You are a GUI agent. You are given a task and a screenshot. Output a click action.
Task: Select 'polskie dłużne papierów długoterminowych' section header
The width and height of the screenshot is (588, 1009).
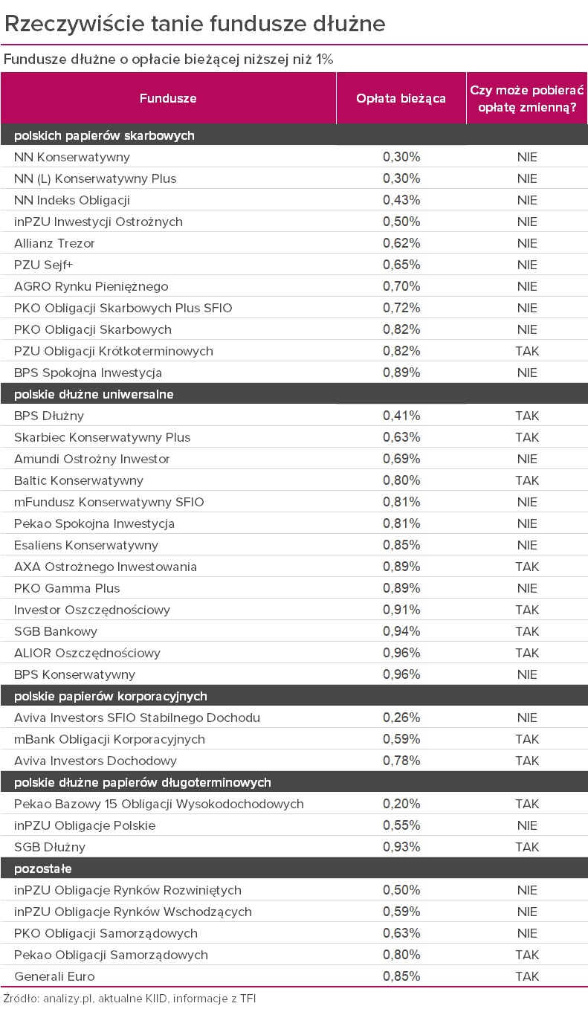143,782
